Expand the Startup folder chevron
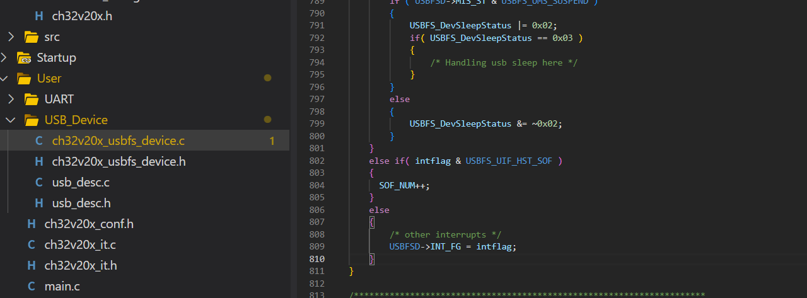Image resolution: width=807 pixels, height=298 pixels. [4, 57]
